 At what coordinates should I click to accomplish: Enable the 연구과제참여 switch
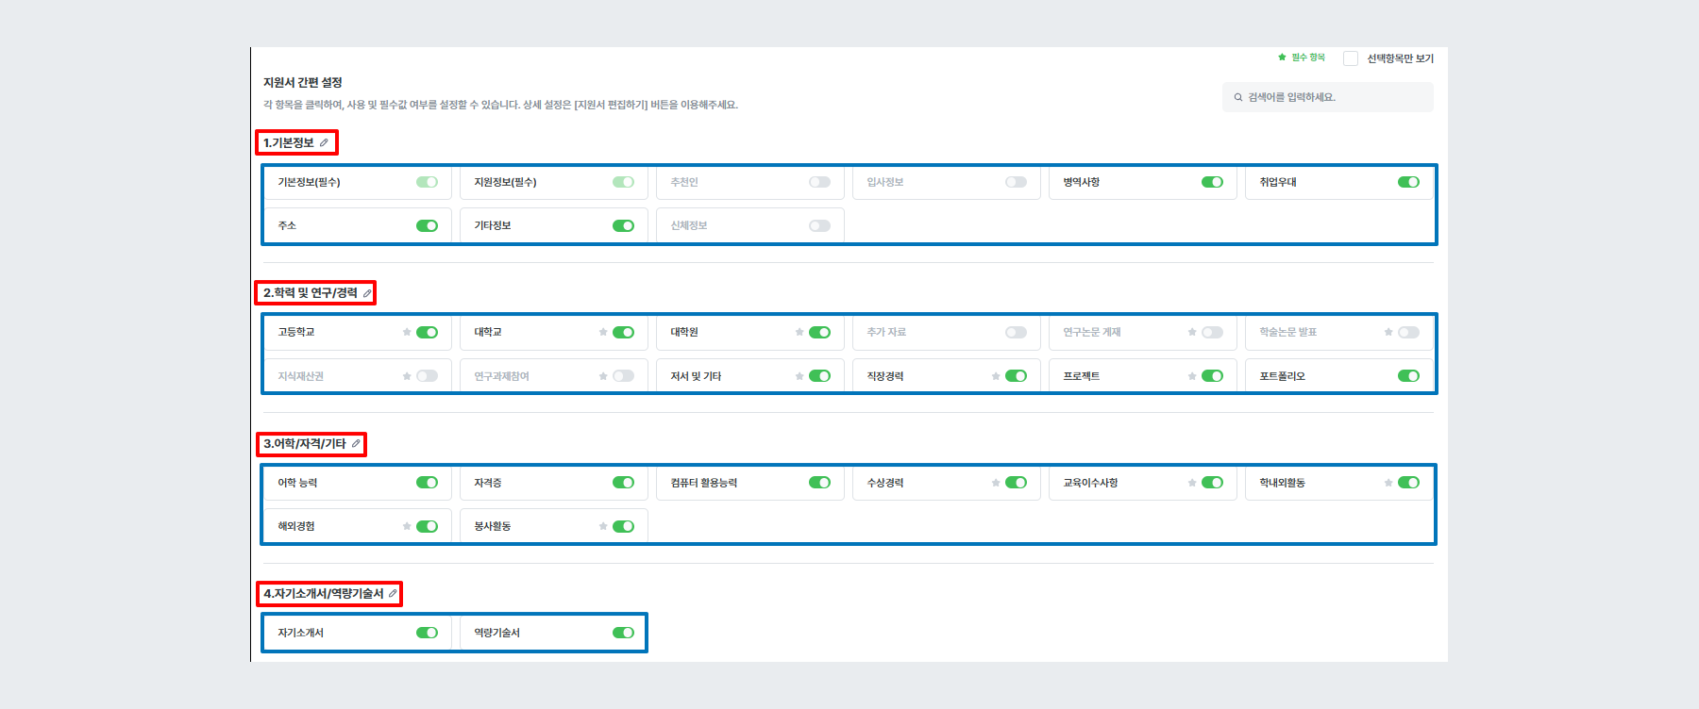[624, 376]
